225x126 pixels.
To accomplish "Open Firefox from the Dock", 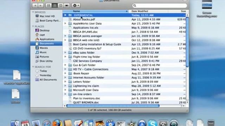I will (57, 123).
